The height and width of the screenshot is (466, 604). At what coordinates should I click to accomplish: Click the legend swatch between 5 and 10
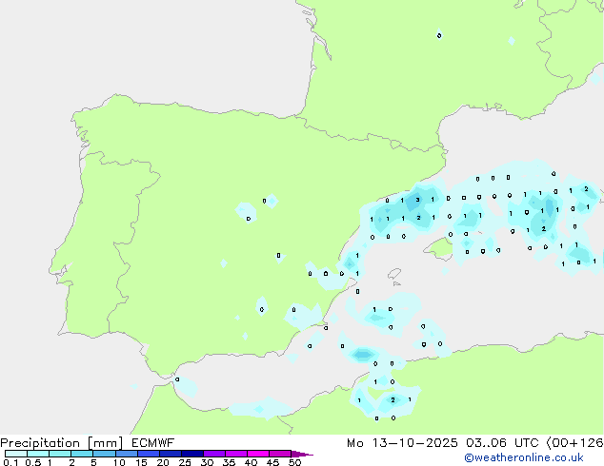(105, 454)
